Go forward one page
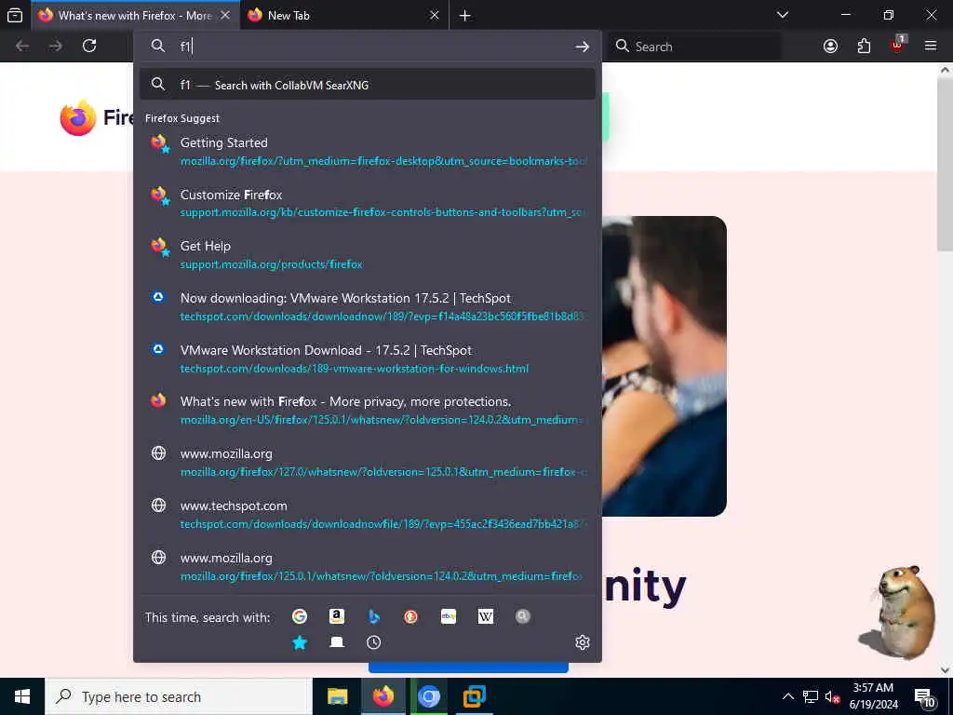 pyautogui.click(x=55, y=47)
